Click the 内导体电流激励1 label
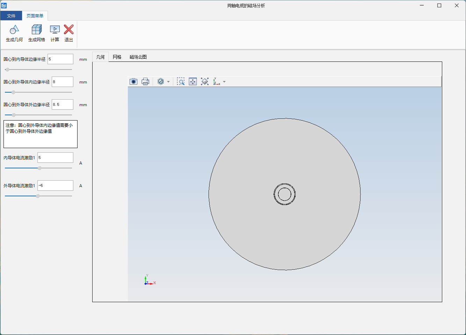466x335 pixels. pyautogui.click(x=19, y=158)
